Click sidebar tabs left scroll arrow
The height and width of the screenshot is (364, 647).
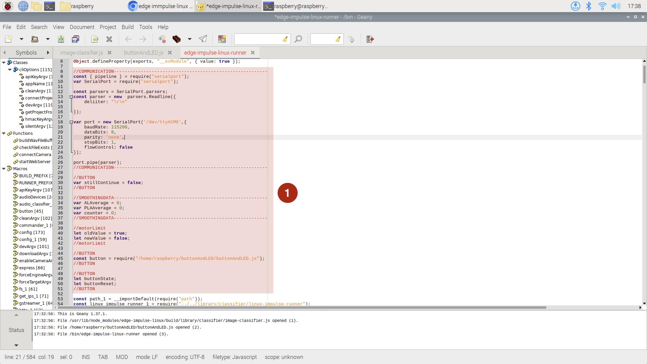[x=4, y=53]
